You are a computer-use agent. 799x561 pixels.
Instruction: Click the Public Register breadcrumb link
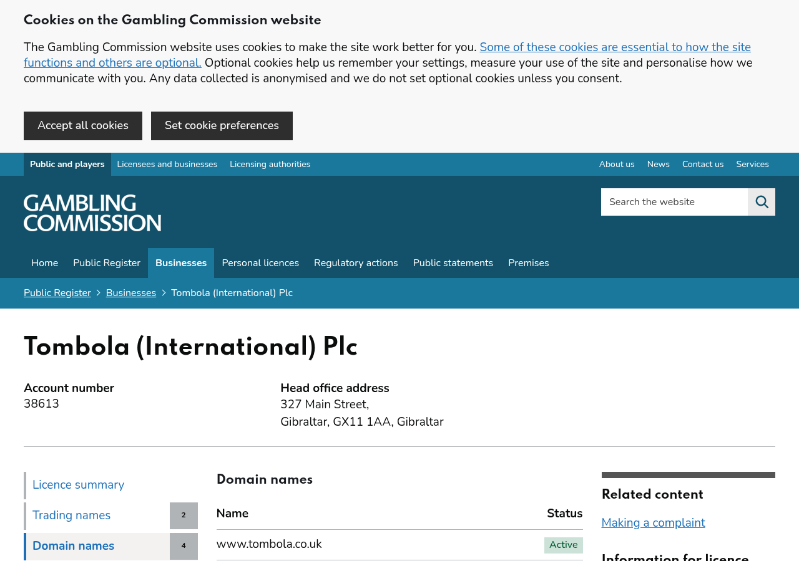point(57,293)
